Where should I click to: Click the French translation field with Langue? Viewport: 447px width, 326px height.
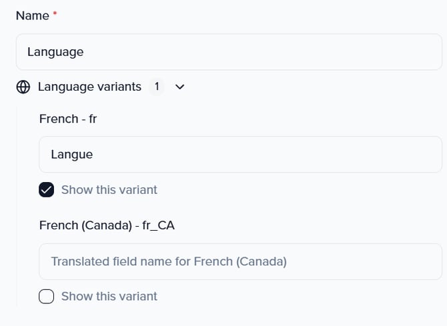tap(240, 155)
